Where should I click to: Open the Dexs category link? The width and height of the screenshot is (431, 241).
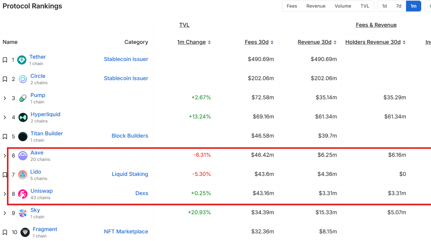point(142,193)
